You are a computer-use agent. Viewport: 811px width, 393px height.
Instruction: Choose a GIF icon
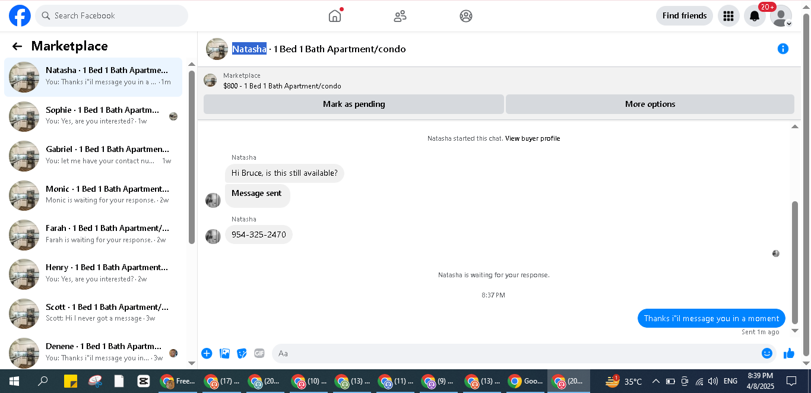(x=259, y=353)
